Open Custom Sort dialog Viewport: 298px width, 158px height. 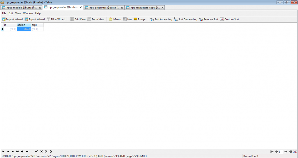click(x=230, y=19)
